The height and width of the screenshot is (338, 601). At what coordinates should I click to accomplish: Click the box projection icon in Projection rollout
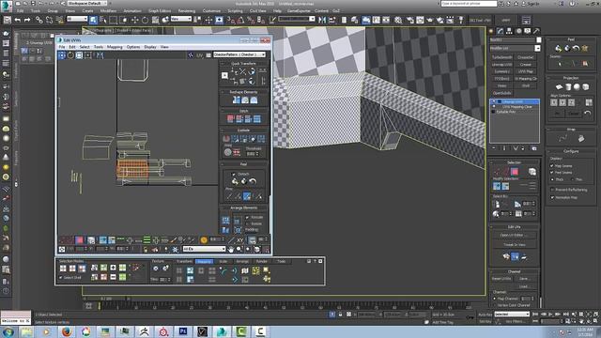[586, 87]
